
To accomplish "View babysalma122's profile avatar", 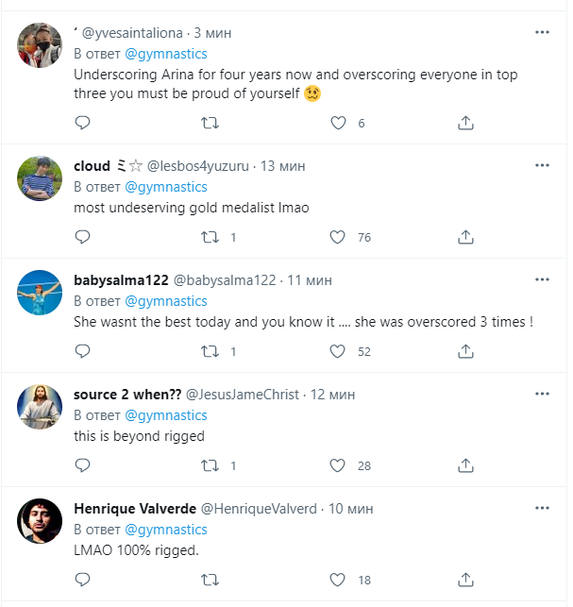I will click(40, 292).
